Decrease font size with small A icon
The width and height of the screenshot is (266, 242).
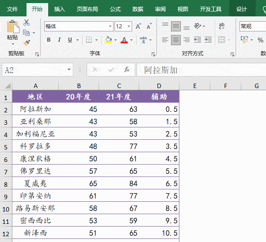point(149,26)
